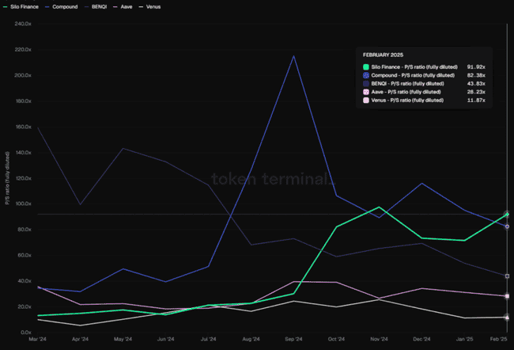The height and width of the screenshot is (350, 514).
Task: Click the Compound peak at Sep '24
Action: [294, 56]
